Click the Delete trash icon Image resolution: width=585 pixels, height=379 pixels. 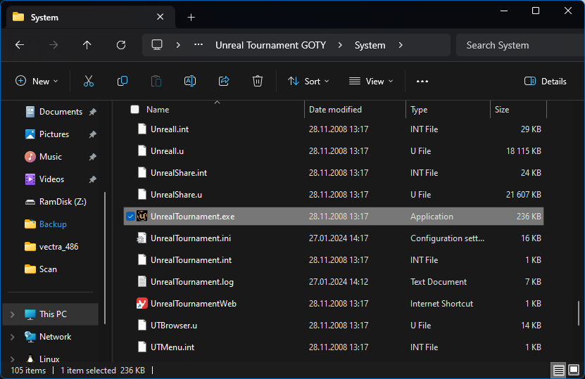click(x=258, y=82)
